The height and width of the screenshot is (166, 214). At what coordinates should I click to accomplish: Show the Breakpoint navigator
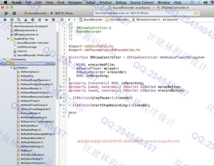(x=47, y=20)
